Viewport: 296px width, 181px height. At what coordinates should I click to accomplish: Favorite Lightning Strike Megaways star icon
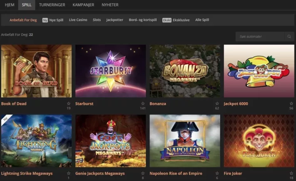click(69, 173)
